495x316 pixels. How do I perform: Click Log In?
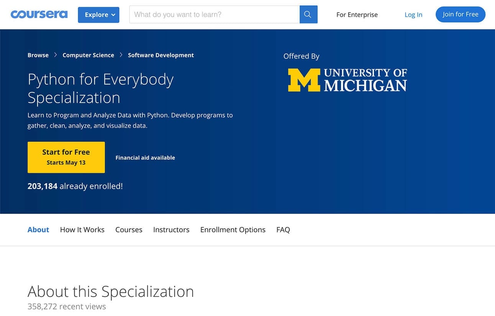coord(413,15)
